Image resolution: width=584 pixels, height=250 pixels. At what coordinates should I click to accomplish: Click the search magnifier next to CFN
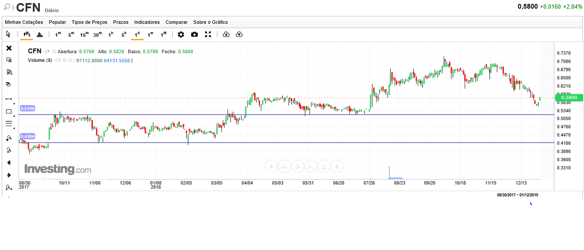coord(7,7)
